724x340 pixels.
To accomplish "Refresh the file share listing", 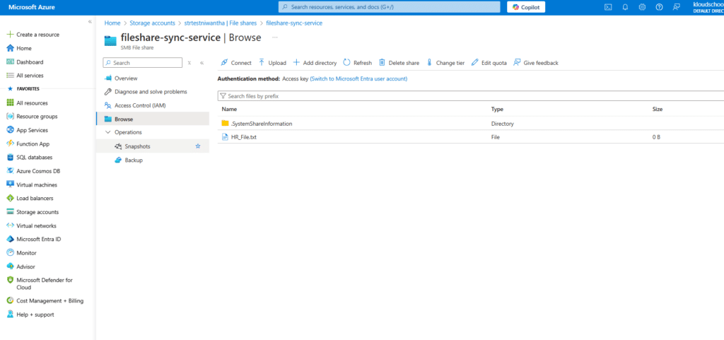I will (x=357, y=63).
